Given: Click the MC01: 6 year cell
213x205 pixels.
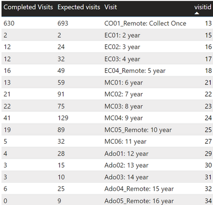Looking at the screenshot, I should click(x=124, y=83).
